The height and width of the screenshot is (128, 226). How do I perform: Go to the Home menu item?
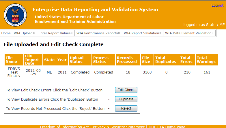(x=6, y=33)
